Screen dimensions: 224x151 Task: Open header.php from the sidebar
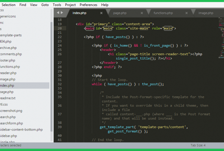pyautogui.click(x=8, y=73)
